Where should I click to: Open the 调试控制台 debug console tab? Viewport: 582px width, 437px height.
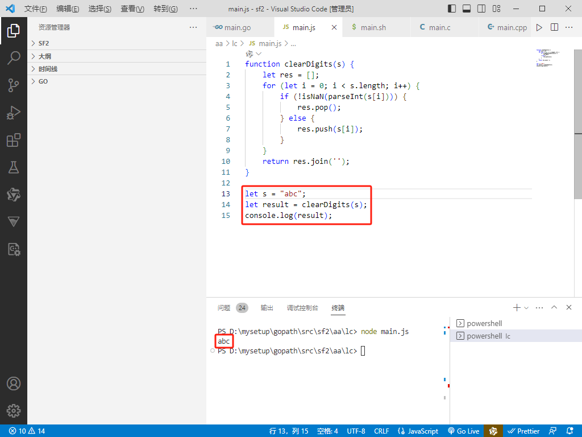point(302,308)
